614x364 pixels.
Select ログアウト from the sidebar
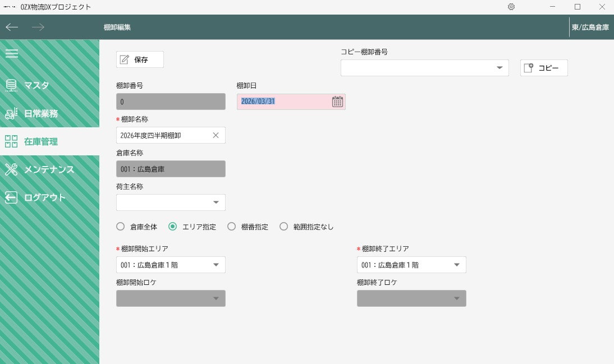(x=44, y=197)
